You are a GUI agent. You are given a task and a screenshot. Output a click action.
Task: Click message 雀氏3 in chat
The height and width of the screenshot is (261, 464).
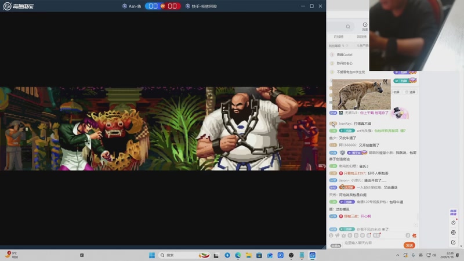(364, 166)
